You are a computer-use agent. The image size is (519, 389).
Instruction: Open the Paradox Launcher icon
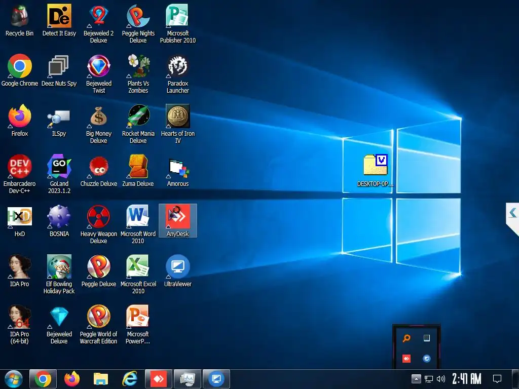click(x=178, y=74)
